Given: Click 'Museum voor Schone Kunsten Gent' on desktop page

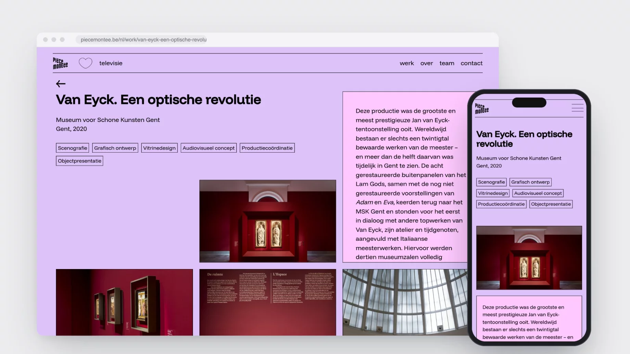Looking at the screenshot, I should [108, 120].
